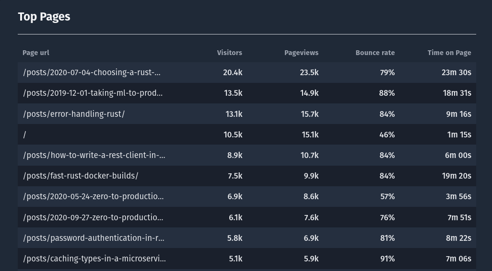492x271 pixels.
Task: Click the Visitors column header
Action: pos(229,53)
